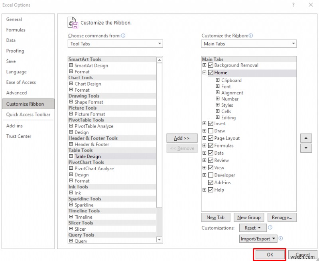The height and width of the screenshot is (261, 319).
Task: Click info icon beside Customize the Ribbon label
Action: 251,35
